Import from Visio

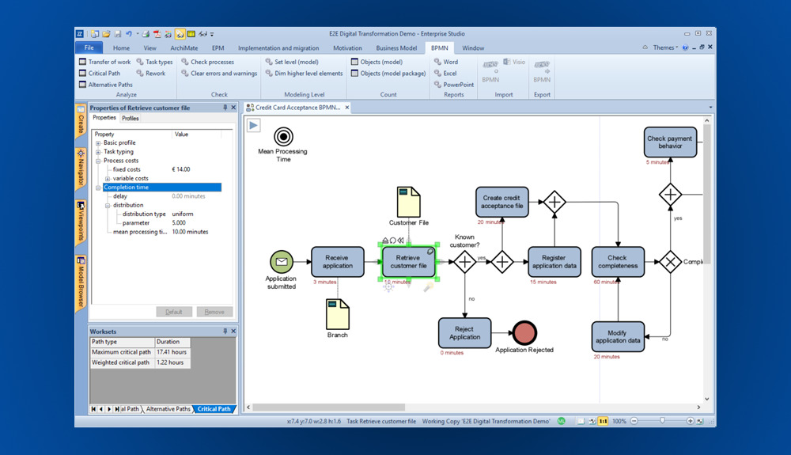[515, 62]
